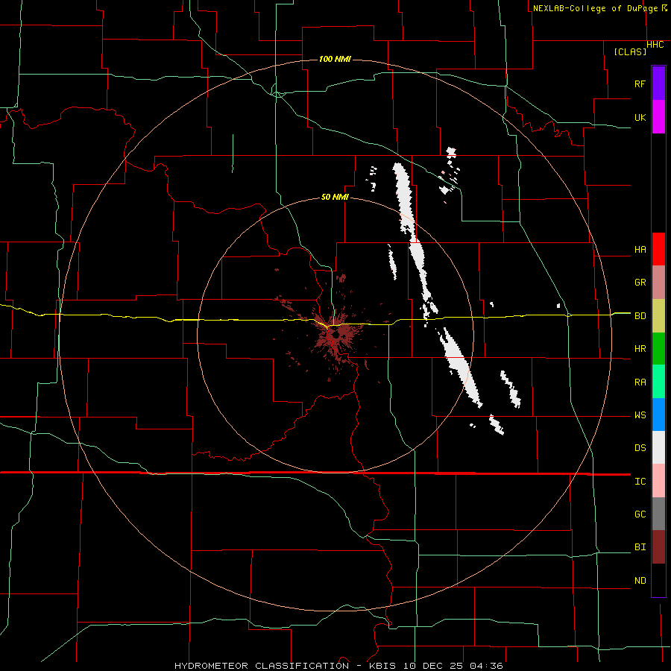Screen dimensions: 671x671
Task: Click the HR legend label
Action: pos(640,349)
